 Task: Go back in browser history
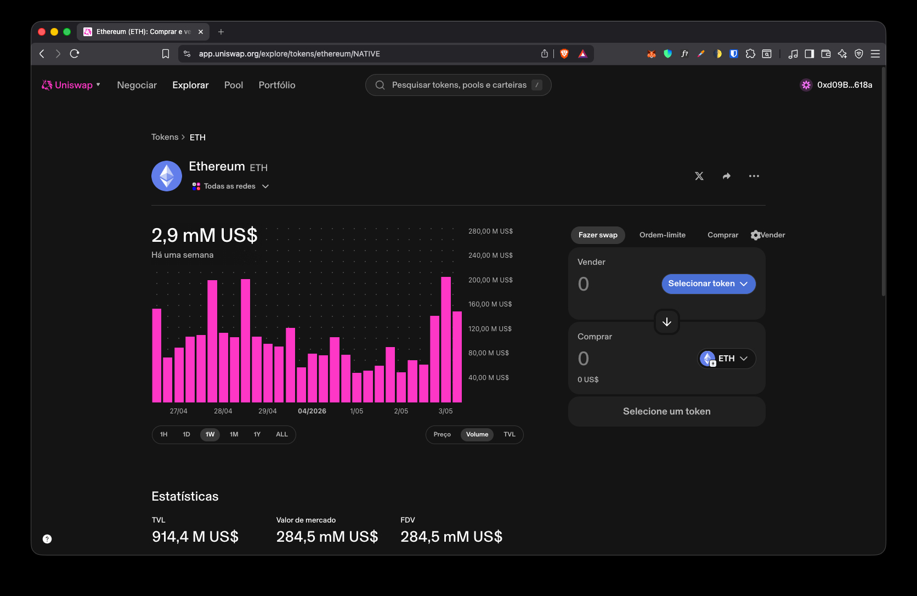click(42, 54)
